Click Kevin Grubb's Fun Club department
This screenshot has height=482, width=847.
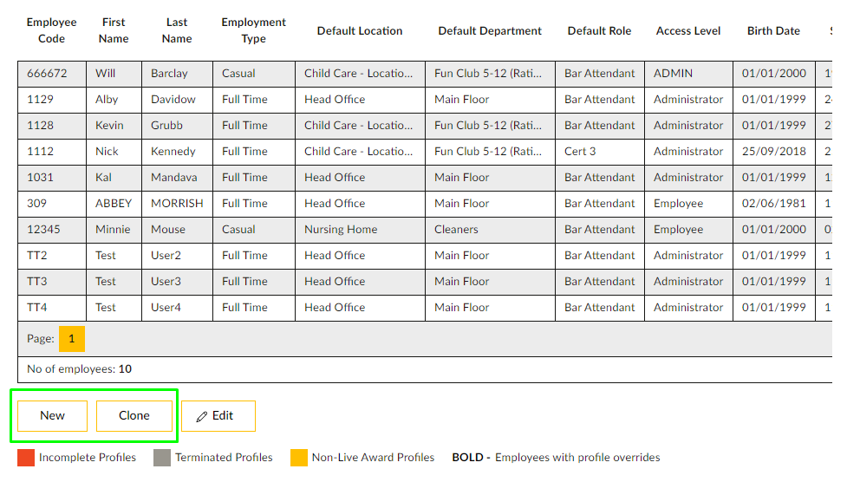(488, 126)
